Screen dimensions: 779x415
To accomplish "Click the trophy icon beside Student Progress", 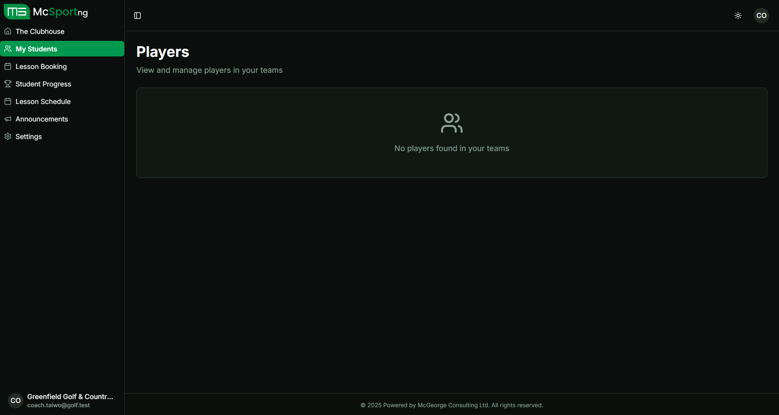I will click(8, 84).
